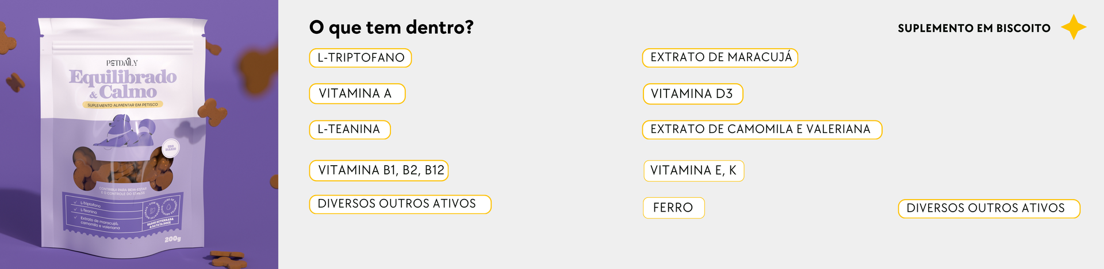Click the VITAMINA D3 ingredient pill

click(x=693, y=94)
